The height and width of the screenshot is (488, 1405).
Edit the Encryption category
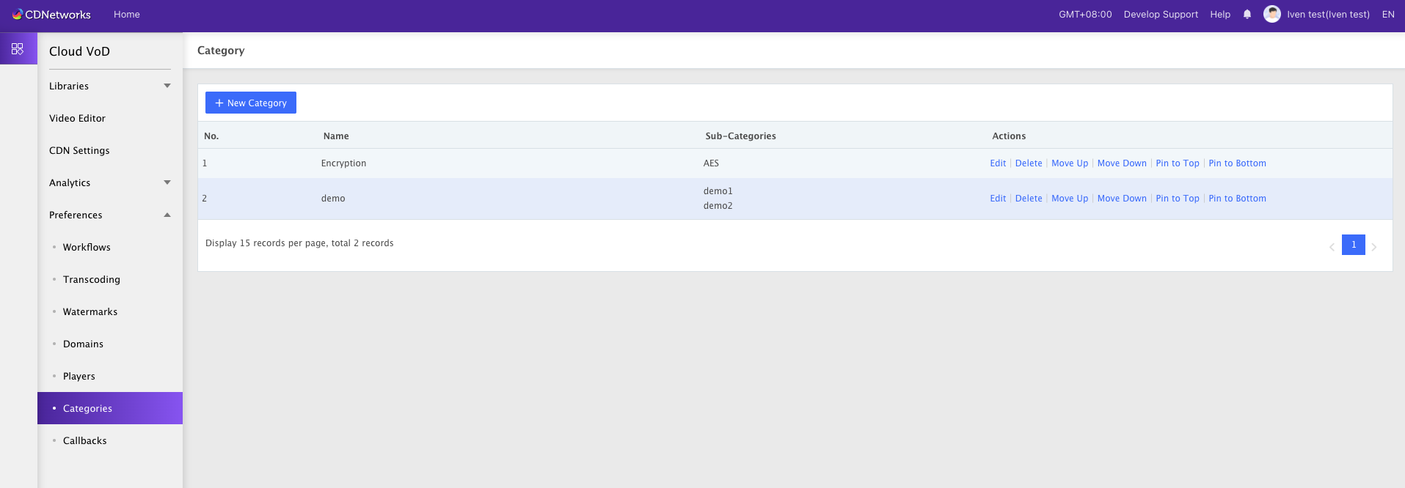coord(997,163)
